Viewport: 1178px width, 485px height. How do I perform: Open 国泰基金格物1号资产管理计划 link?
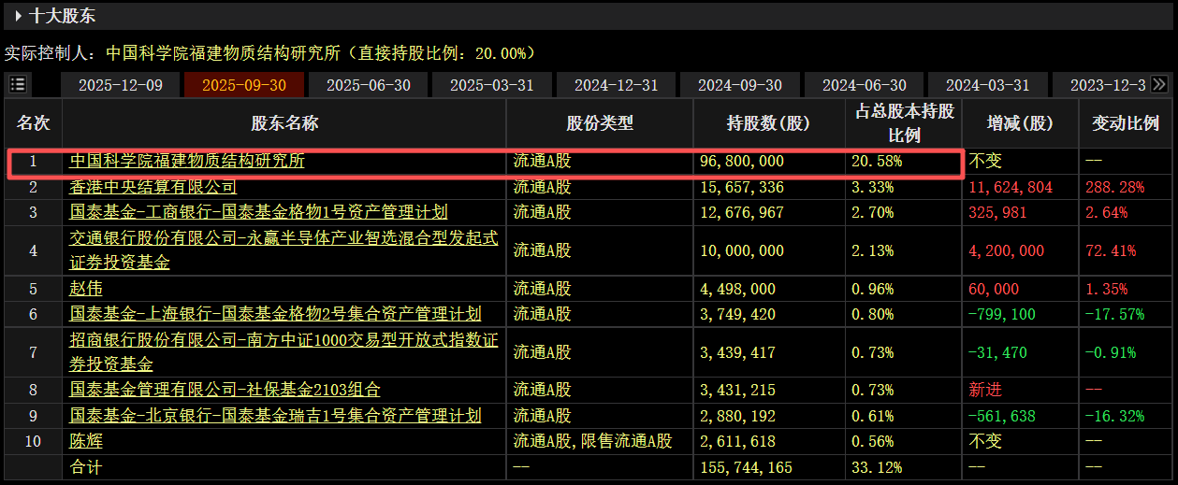pyautogui.click(x=259, y=212)
